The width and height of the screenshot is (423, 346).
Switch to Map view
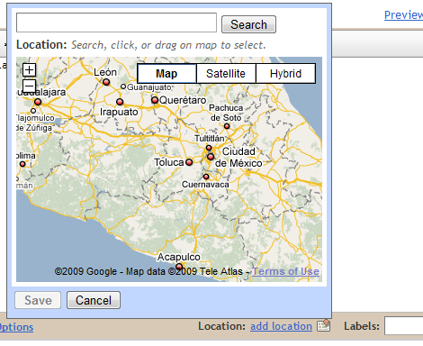point(166,74)
